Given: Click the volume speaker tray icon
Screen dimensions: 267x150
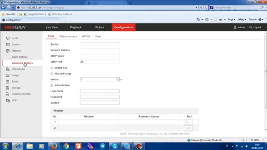Looking at the screenshot, I should (247, 146).
